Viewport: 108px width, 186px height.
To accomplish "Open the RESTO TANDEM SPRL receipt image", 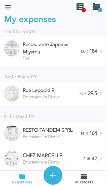I will [x=12, y=133].
